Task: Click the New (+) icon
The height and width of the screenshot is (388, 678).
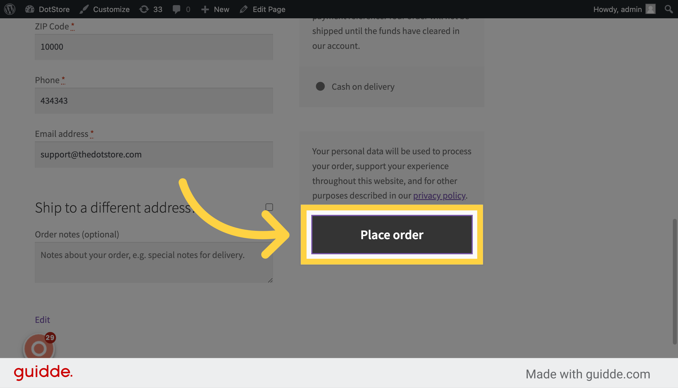Action: [205, 9]
